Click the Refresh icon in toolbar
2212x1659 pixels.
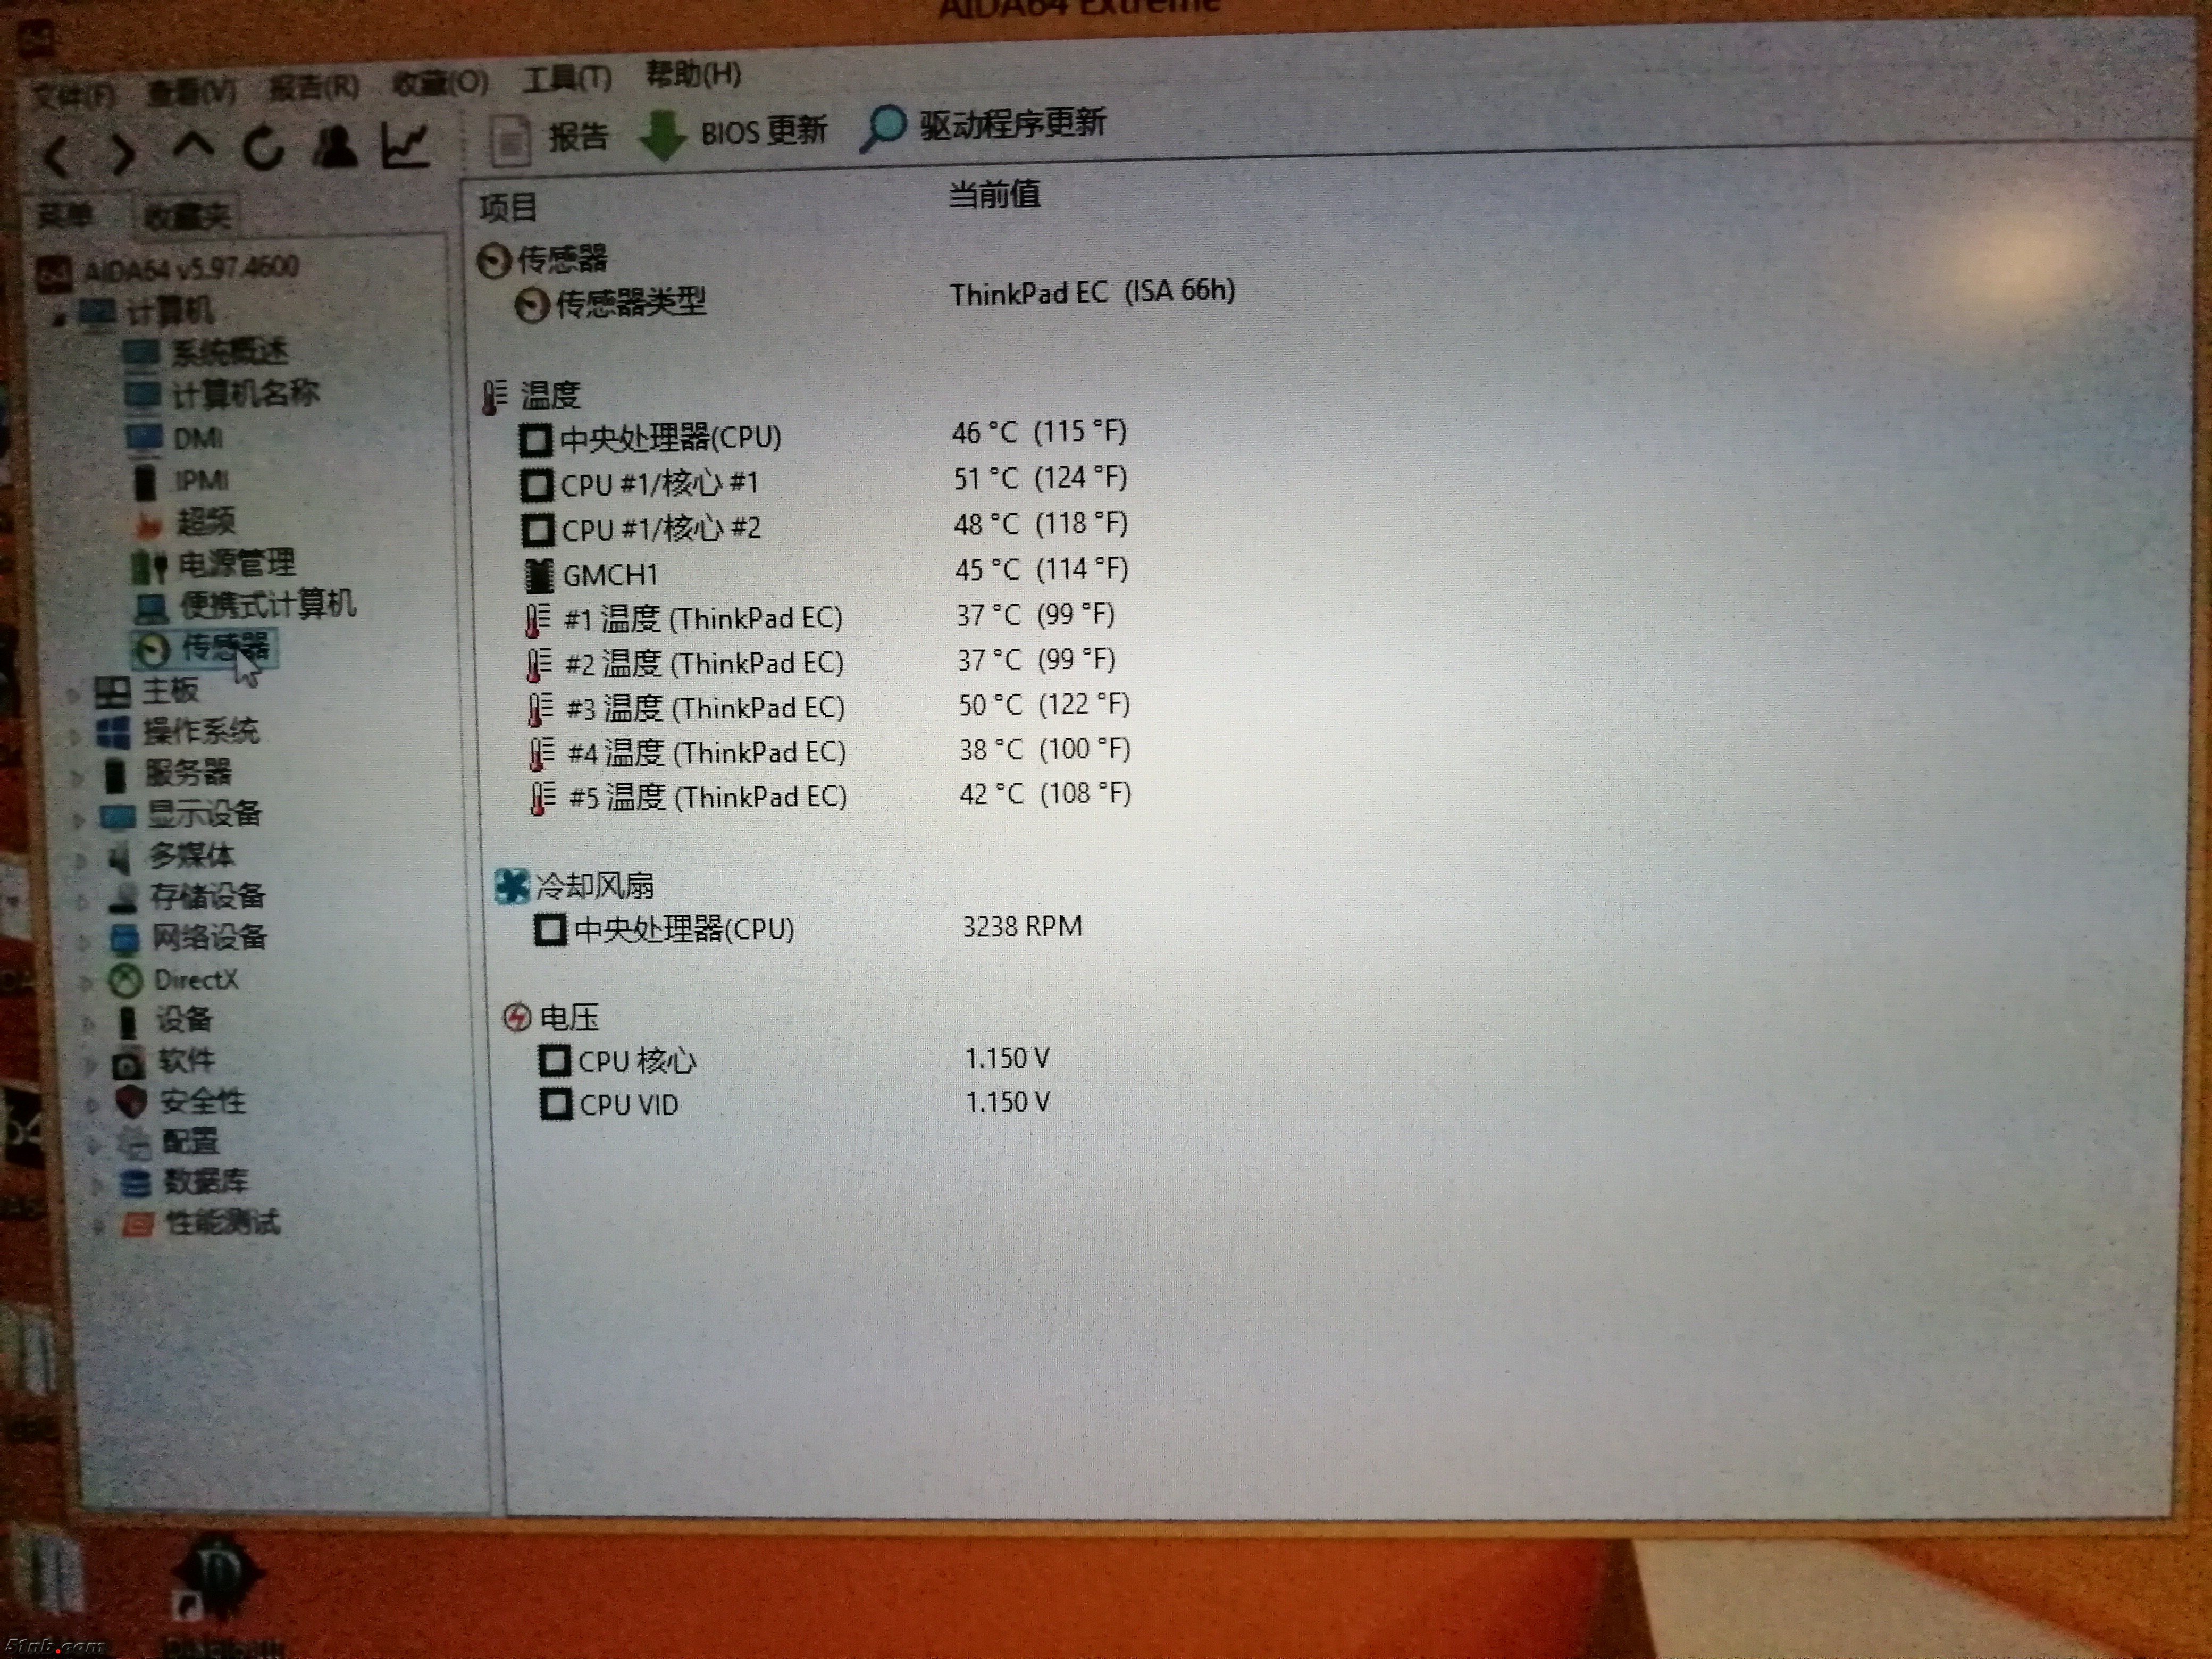click(263, 149)
